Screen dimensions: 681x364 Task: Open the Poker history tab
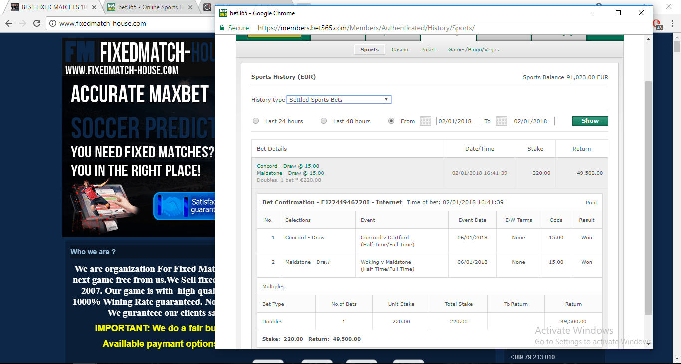(x=428, y=49)
